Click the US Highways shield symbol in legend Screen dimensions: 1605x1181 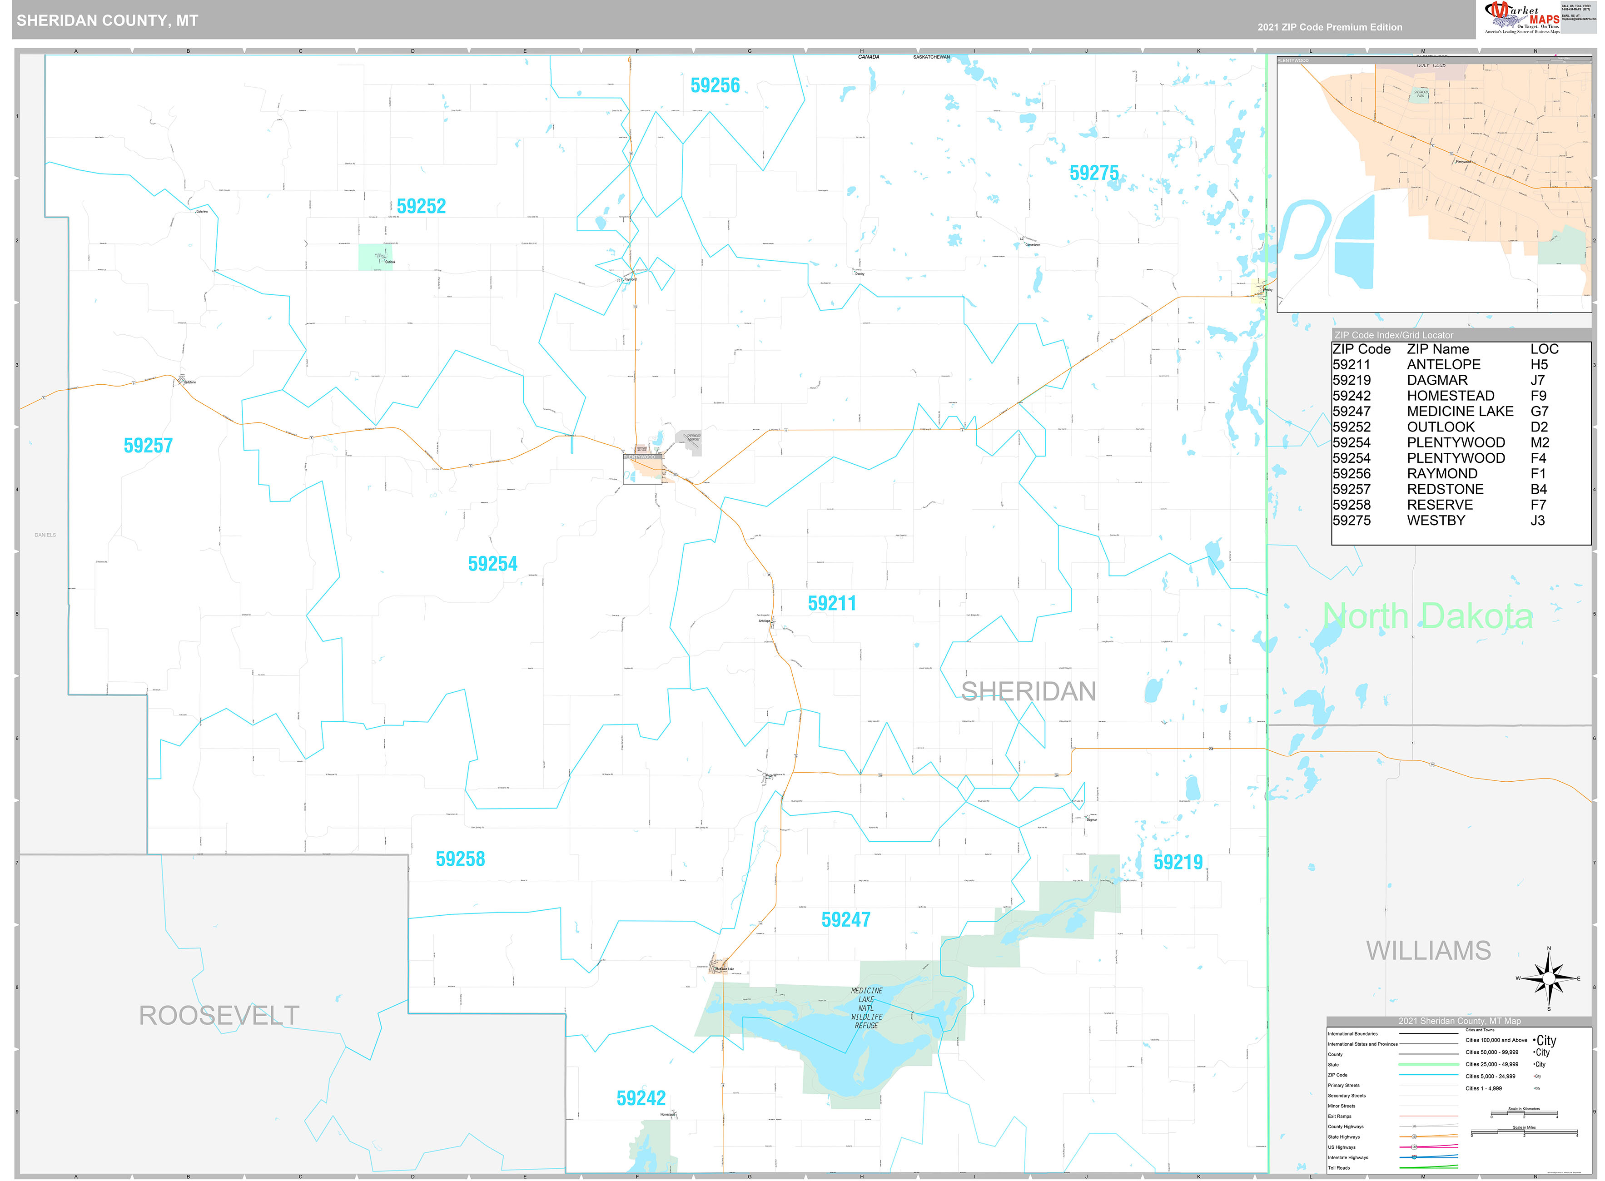pos(1414,1146)
